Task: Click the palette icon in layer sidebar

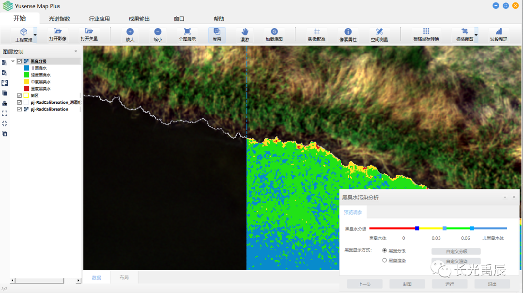Action: [4, 83]
